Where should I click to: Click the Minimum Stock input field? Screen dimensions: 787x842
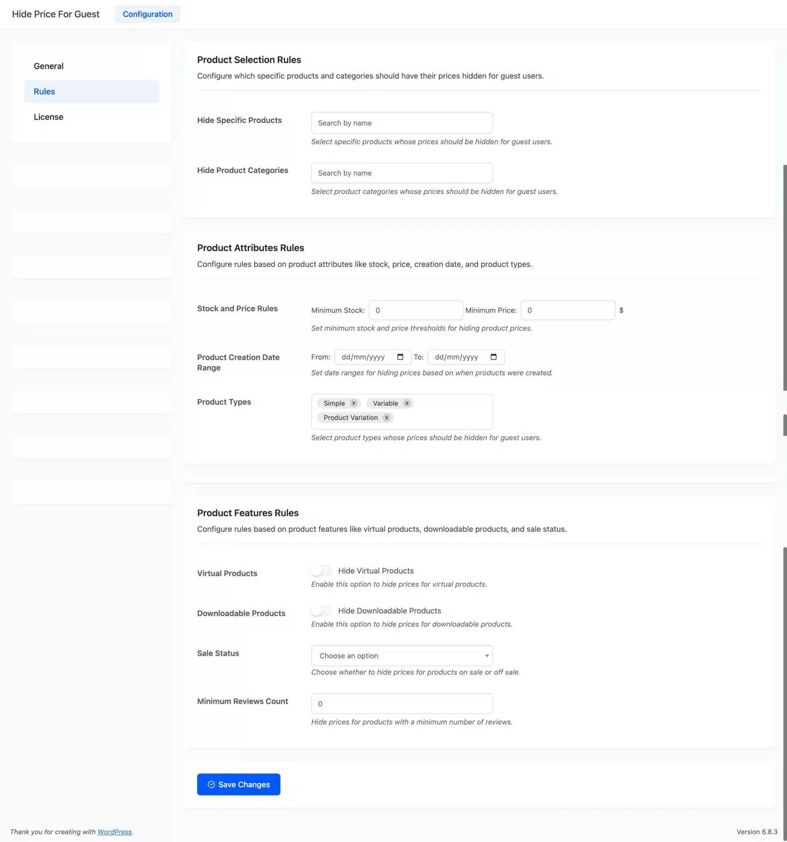416,310
